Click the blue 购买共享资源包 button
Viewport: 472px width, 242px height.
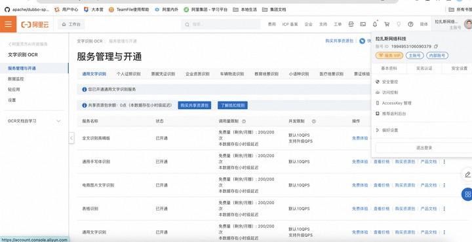(195, 105)
